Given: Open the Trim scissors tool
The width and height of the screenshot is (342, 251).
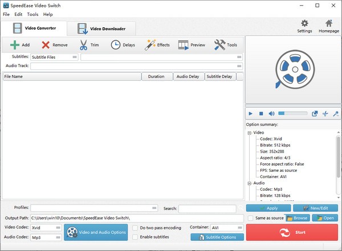Looking at the screenshot, I should (x=83, y=44).
